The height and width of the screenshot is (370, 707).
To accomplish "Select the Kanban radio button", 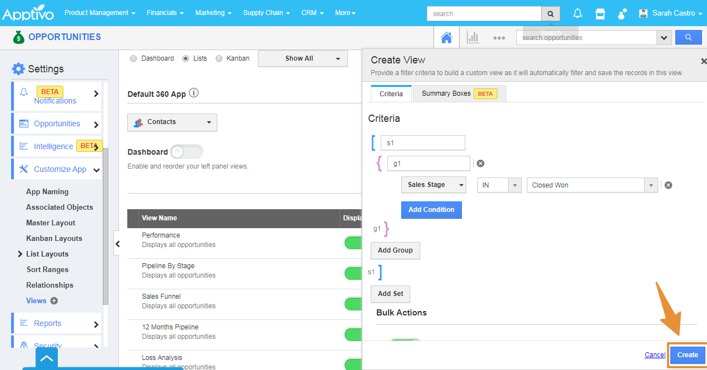I will 219,58.
